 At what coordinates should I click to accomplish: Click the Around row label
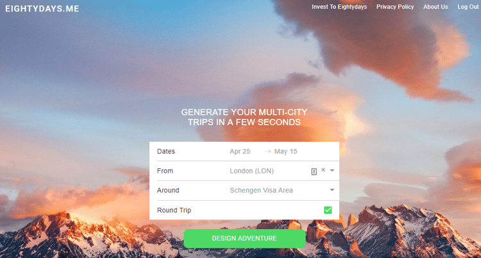[168, 191]
